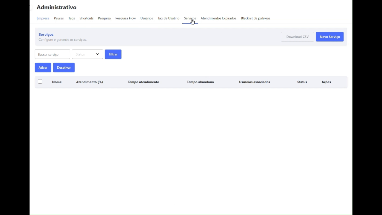The image size is (382, 215).
Task: Open the Atendimentos Expirados tab
Action: click(218, 18)
